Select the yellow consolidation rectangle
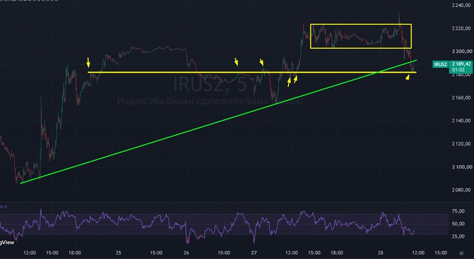Viewport: 474px width, 259px height. 361,36
